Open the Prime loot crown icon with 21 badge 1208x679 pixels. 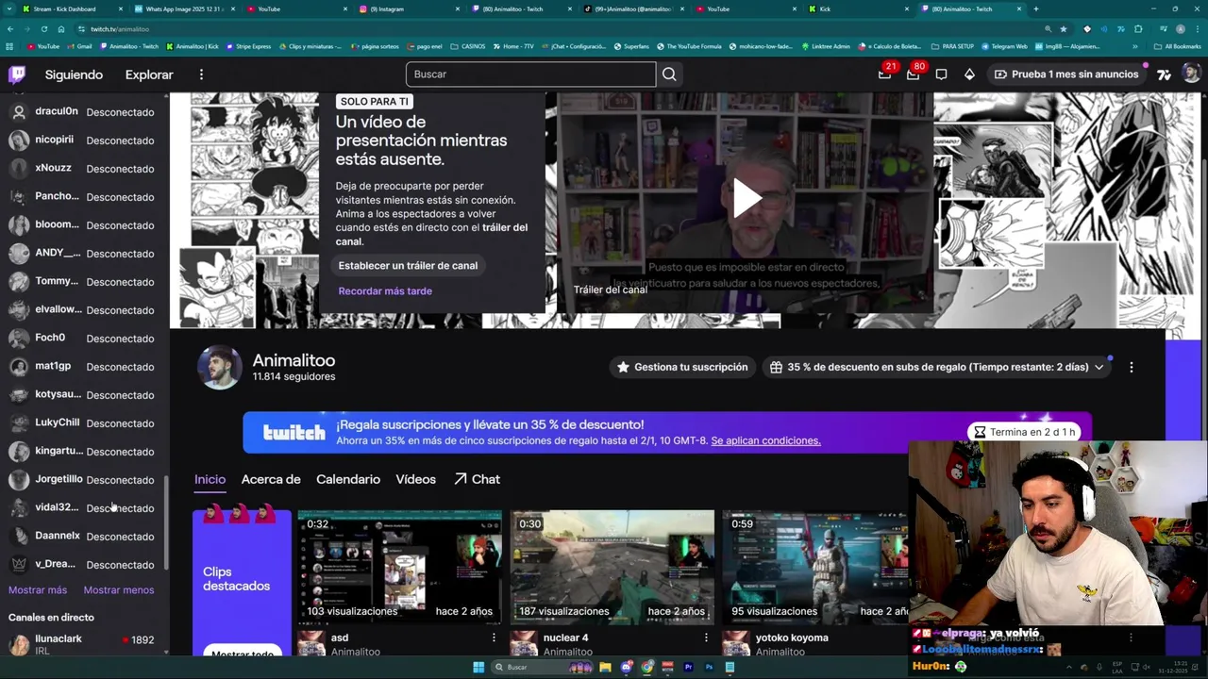884,75
